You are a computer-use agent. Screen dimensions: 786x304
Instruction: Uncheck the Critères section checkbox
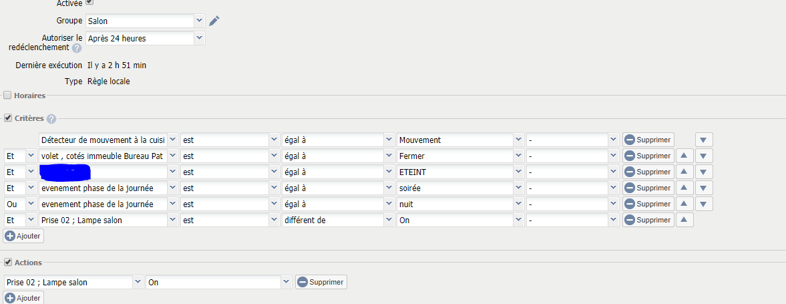point(7,118)
